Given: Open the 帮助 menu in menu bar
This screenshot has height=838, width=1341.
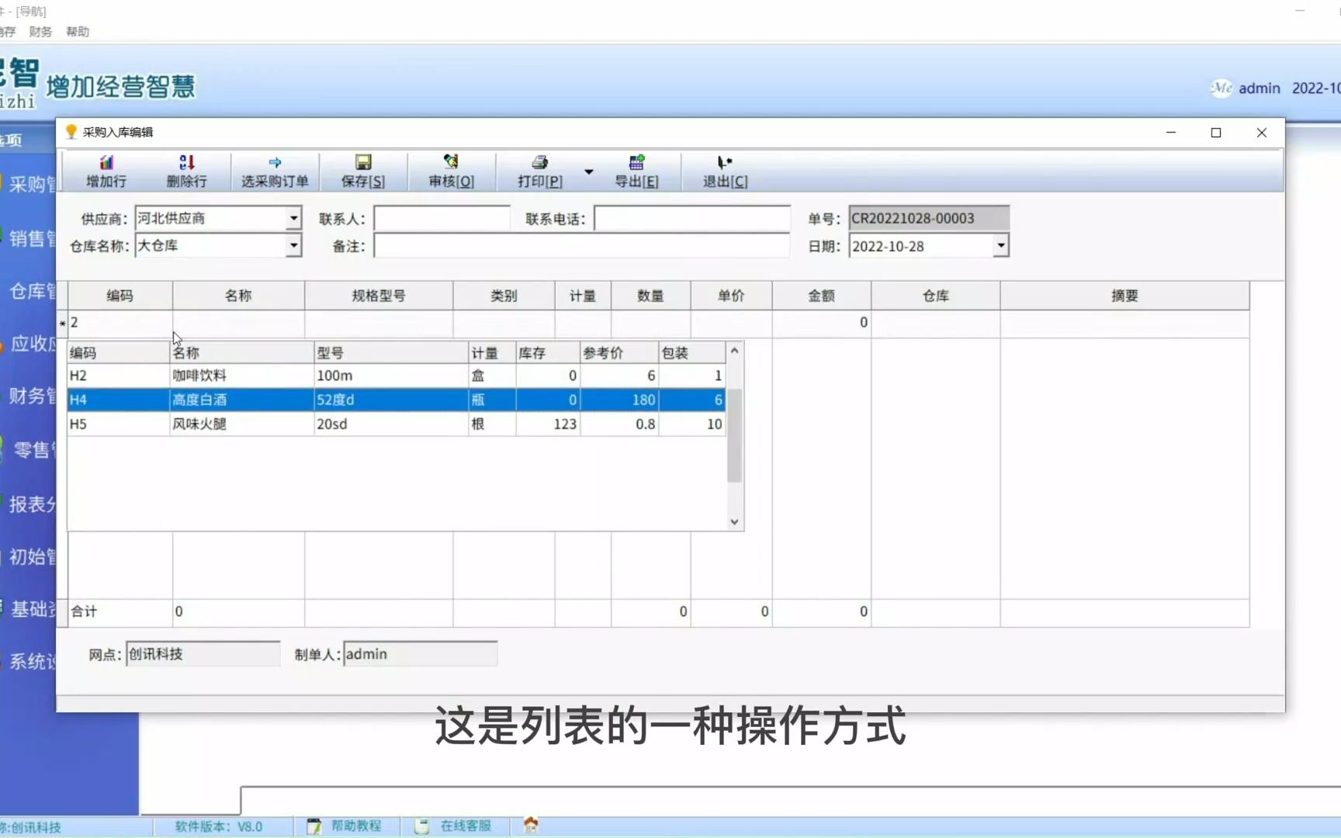Looking at the screenshot, I should coord(78,32).
